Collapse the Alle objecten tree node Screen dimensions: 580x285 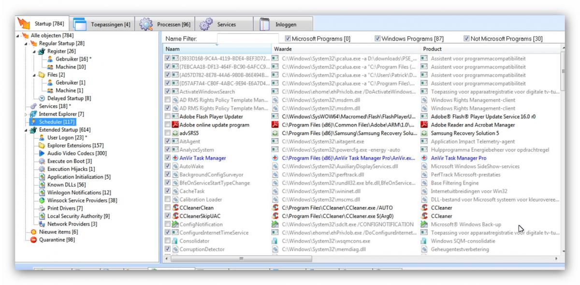pos(18,35)
